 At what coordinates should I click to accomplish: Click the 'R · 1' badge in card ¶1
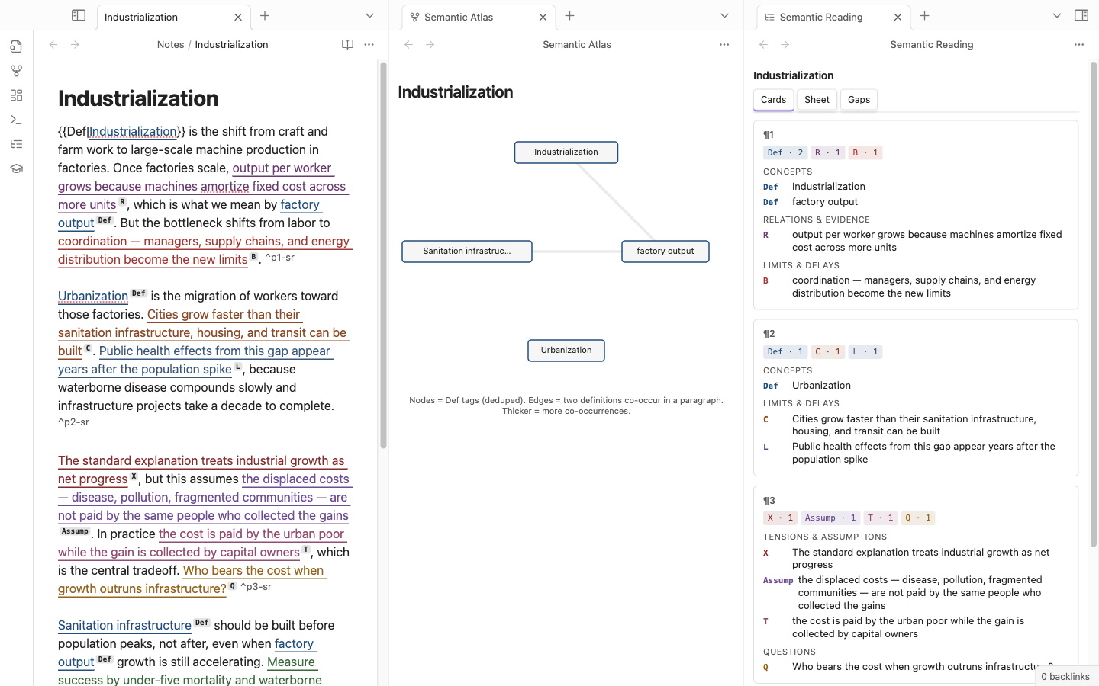(827, 152)
